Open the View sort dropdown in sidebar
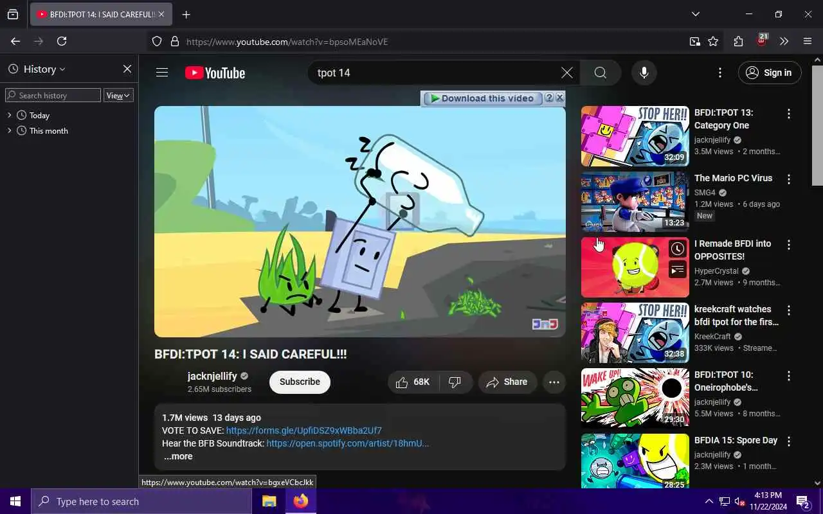Screen dimensions: 823x514 (x=118, y=95)
